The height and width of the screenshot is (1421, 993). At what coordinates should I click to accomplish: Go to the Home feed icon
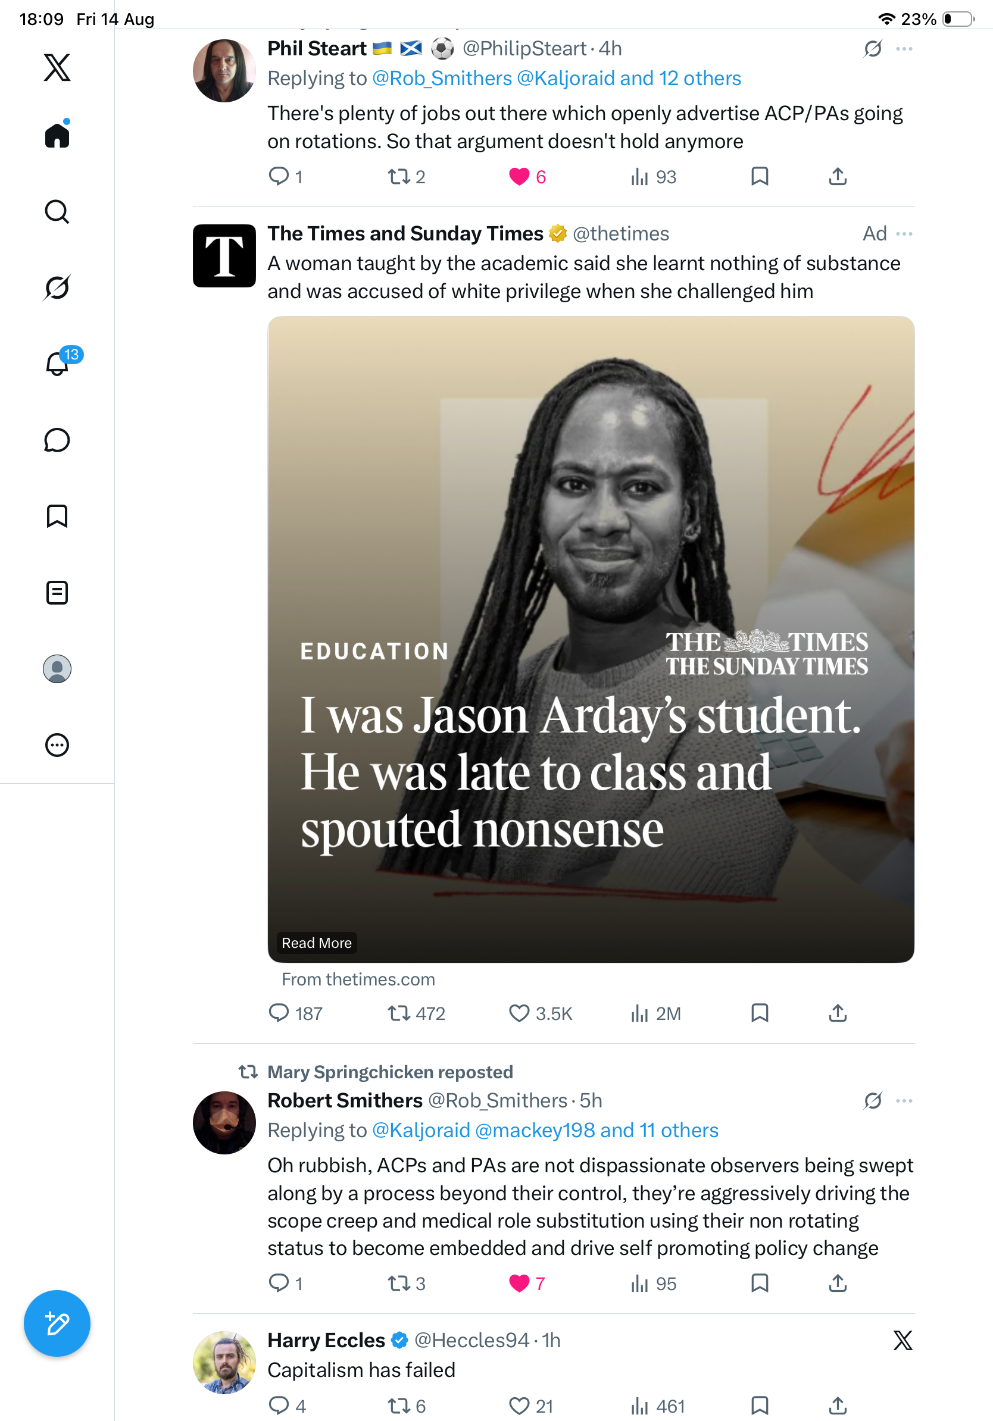57,135
